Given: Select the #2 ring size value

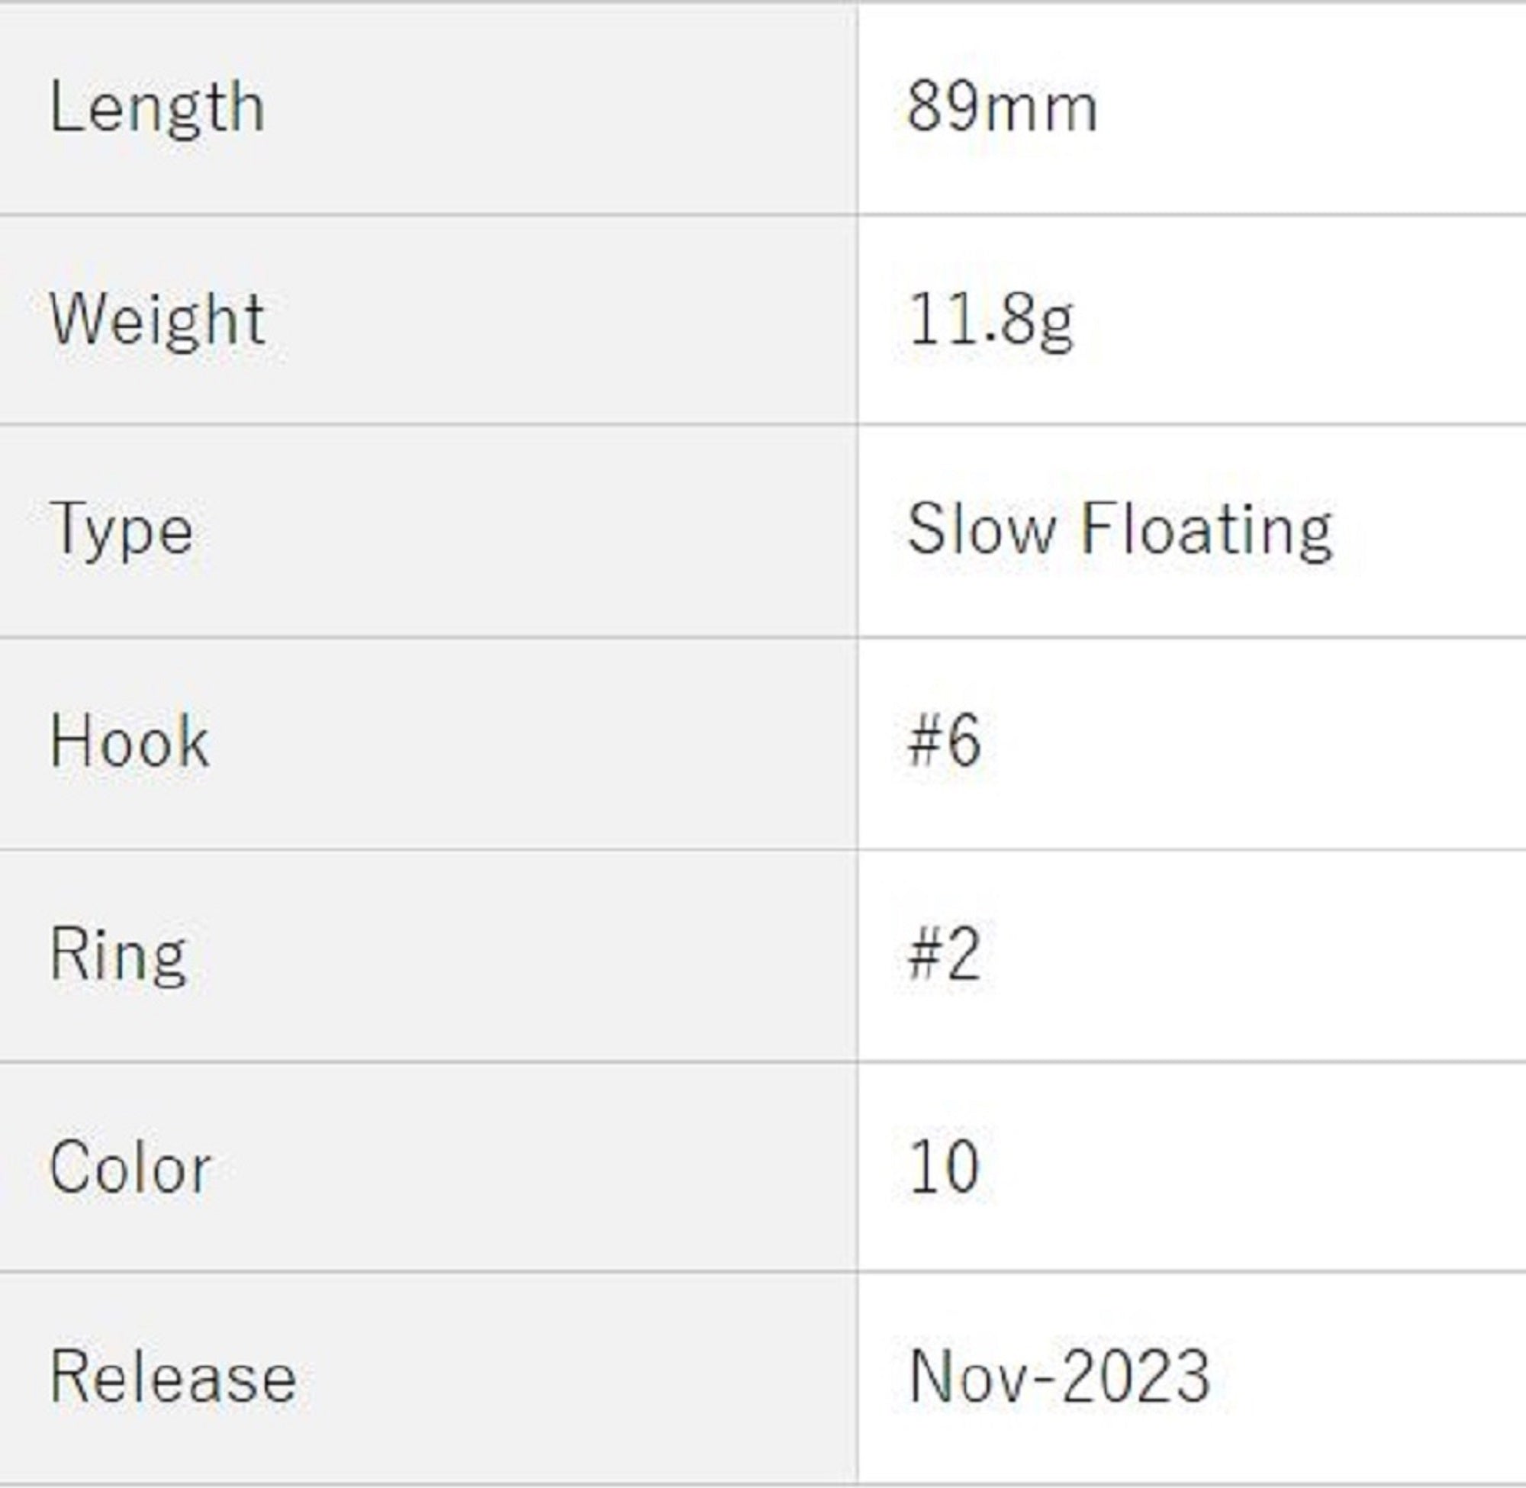Looking at the screenshot, I should point(943,954).
